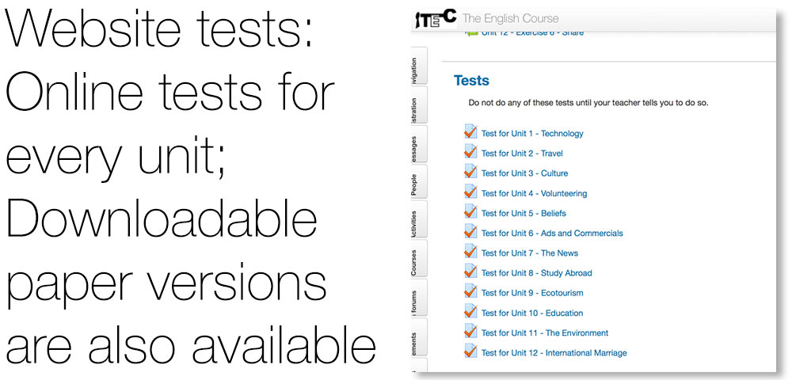Click quiz icon beside Unit 2 Travel test
This screenshot has height=380, width=792.
(x=470, y=152)
